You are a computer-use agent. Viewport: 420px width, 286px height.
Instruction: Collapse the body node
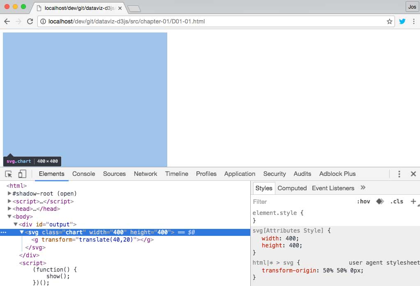point(9,217)
